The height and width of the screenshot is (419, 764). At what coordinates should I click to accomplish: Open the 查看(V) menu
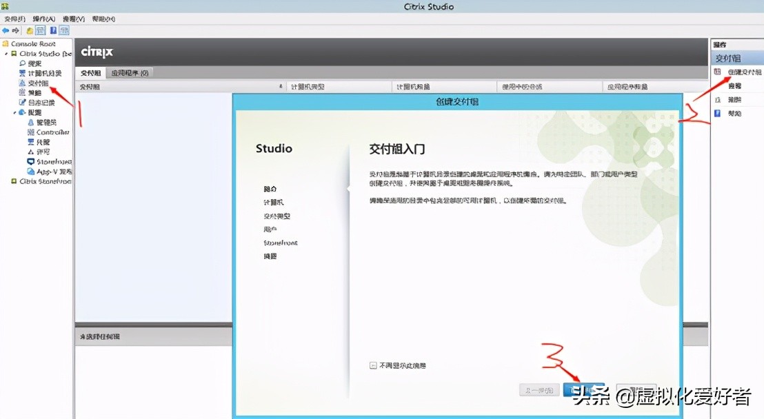click(74, 19)
